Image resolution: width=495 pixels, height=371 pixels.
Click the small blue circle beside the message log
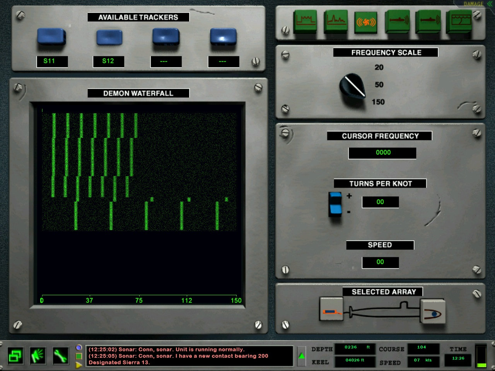(x=79, y=347)
